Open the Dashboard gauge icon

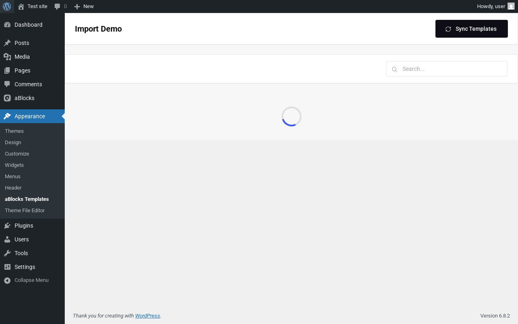[7, 25]
